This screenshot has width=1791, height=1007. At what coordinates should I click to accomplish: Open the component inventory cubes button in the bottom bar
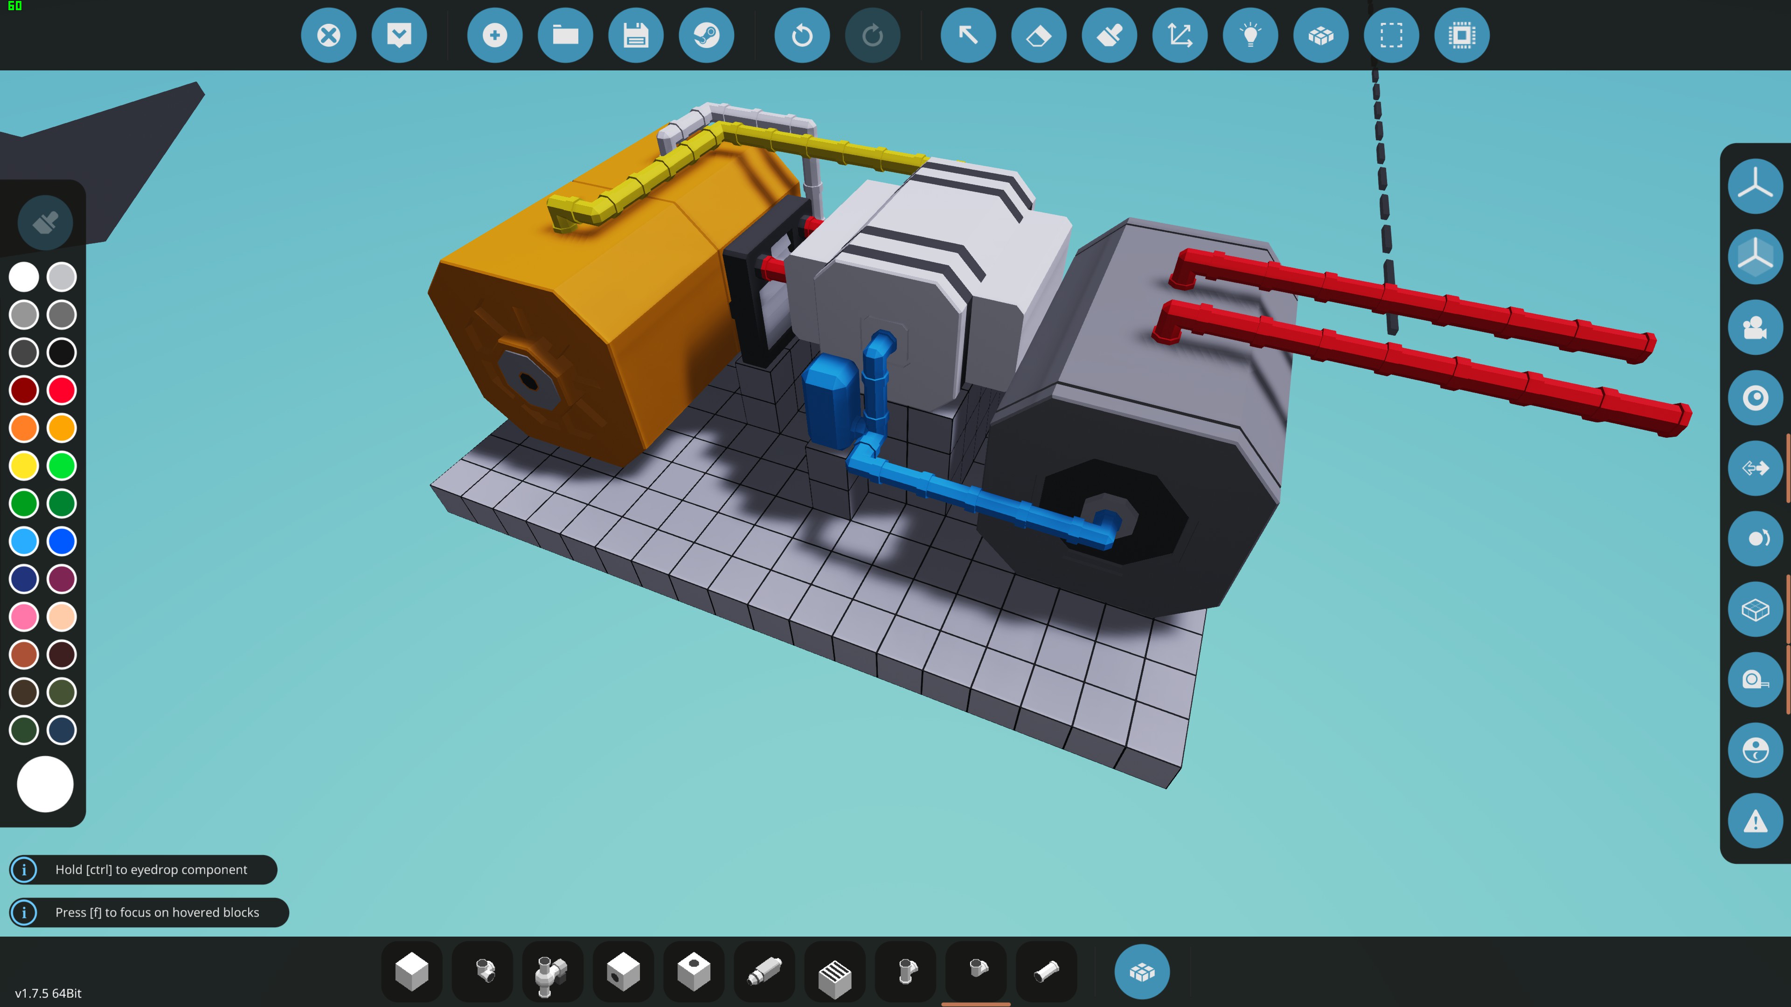pos(1142,972)
